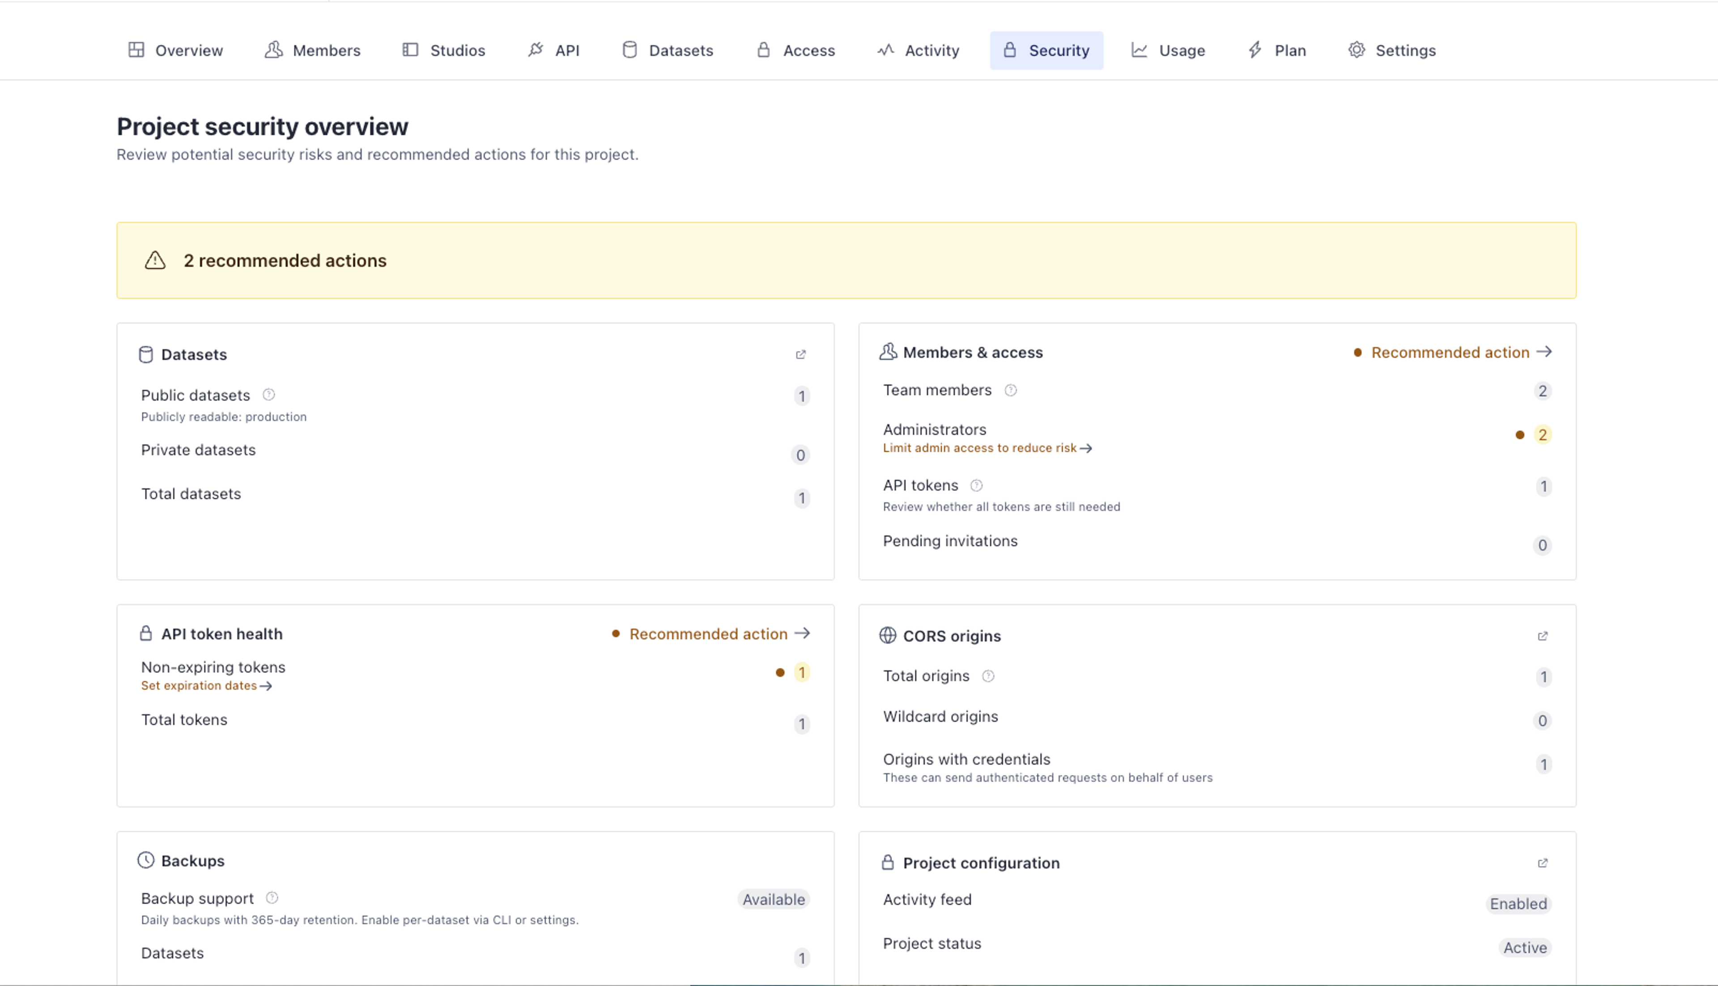The image size is (1718, 986).
Task: Click the Active badge for Project status
Action: 1525,948
